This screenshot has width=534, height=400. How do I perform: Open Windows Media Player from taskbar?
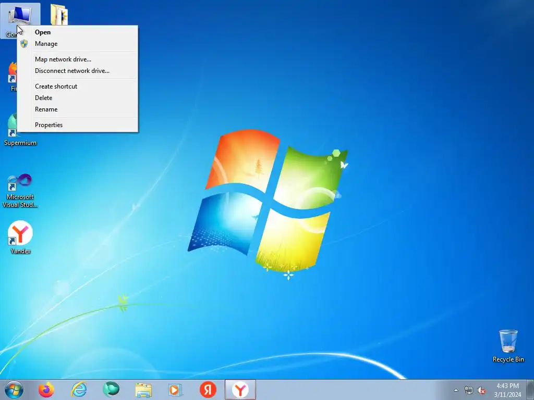[175, 390]
